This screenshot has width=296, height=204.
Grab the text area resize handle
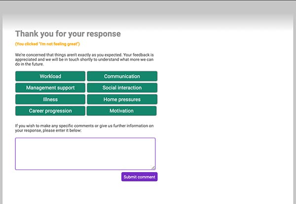tap(153, 168)
